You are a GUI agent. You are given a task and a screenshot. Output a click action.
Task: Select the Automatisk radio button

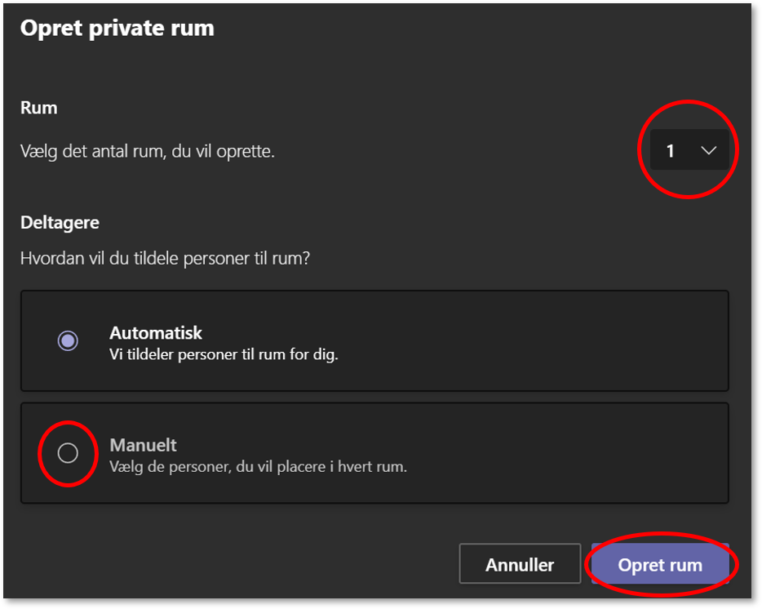pos(68,340)
